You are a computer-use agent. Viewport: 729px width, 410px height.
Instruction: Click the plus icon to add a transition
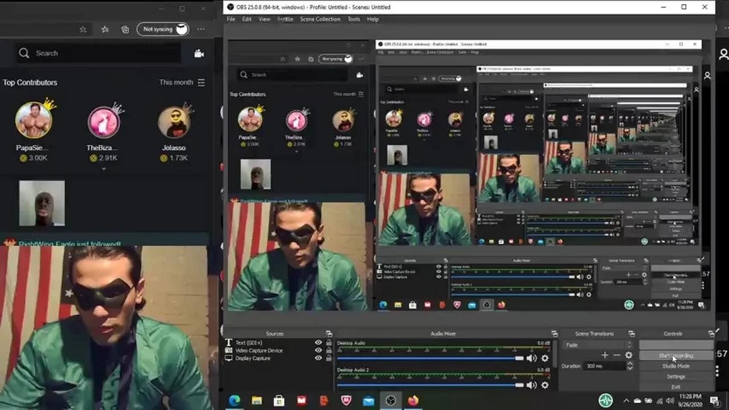[x=604, y=355]
